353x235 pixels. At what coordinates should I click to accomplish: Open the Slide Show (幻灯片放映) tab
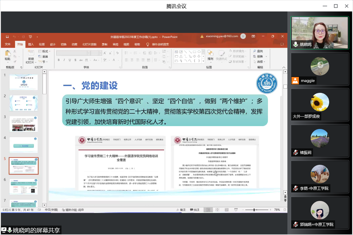pos(89,44)
